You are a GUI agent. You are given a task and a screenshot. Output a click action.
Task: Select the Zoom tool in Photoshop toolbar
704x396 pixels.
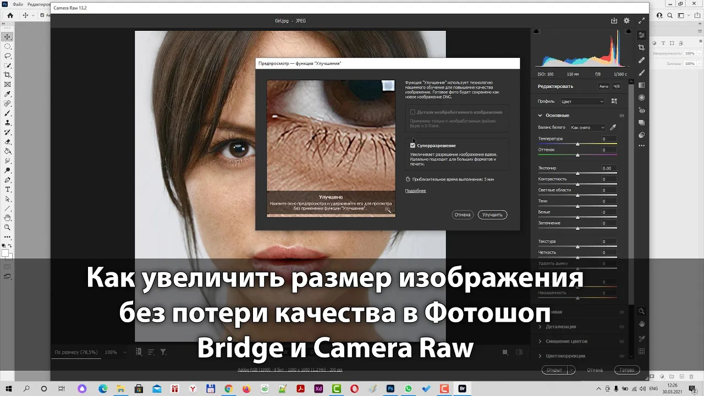coord(8,227)
